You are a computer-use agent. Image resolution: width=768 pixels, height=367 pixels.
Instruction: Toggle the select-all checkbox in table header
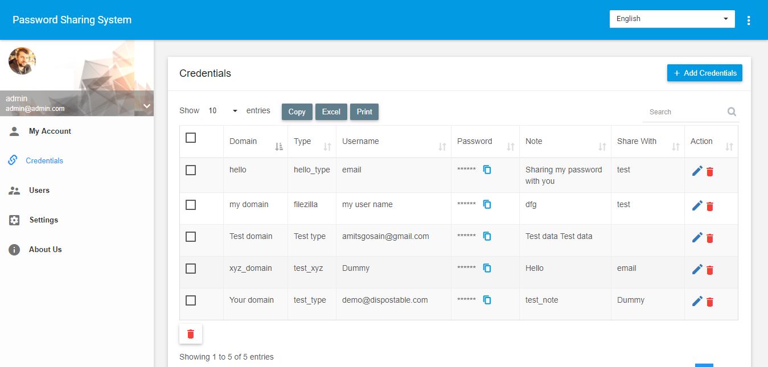pos(191,138)
